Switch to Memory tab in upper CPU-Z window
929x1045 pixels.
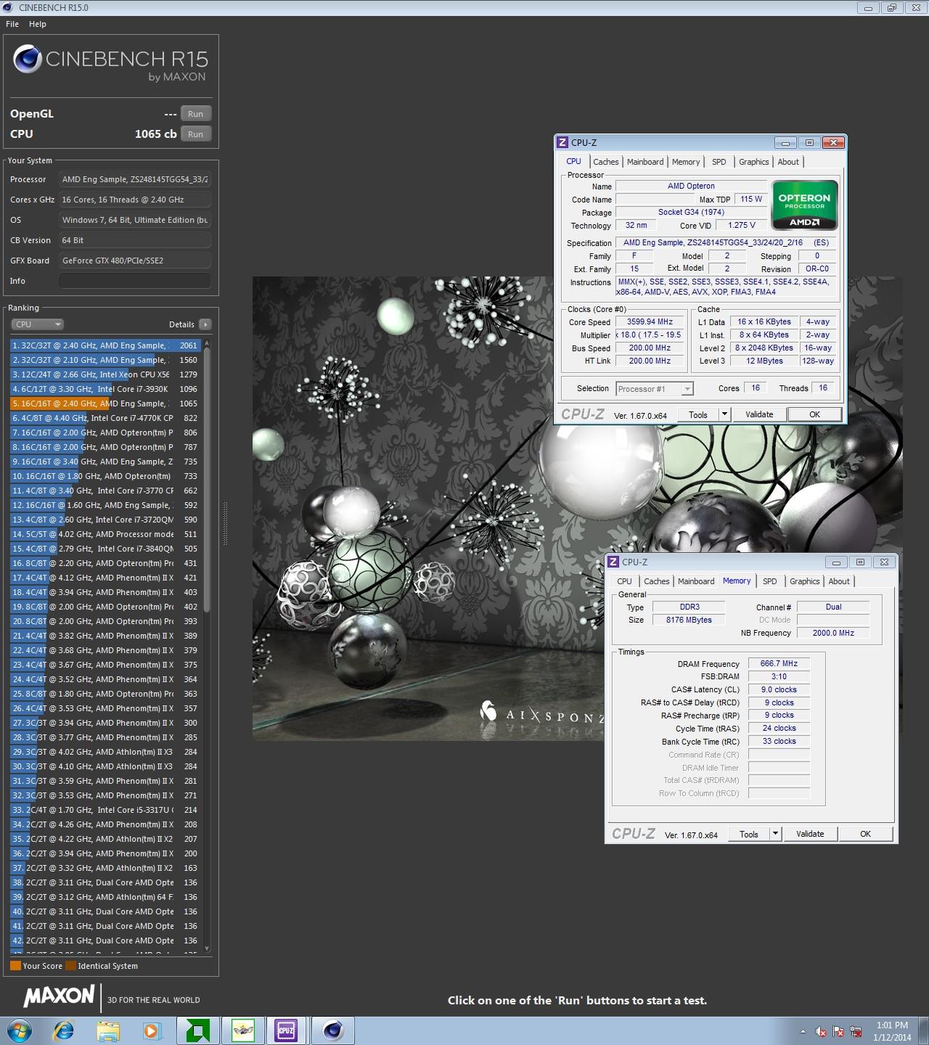tap(686, 162)
